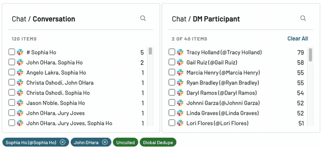The height and width of the screenshot is (149, 321).
Task: Click Ryan Bradley (@Ryan Bradley) name
Action: click(223, 83)
